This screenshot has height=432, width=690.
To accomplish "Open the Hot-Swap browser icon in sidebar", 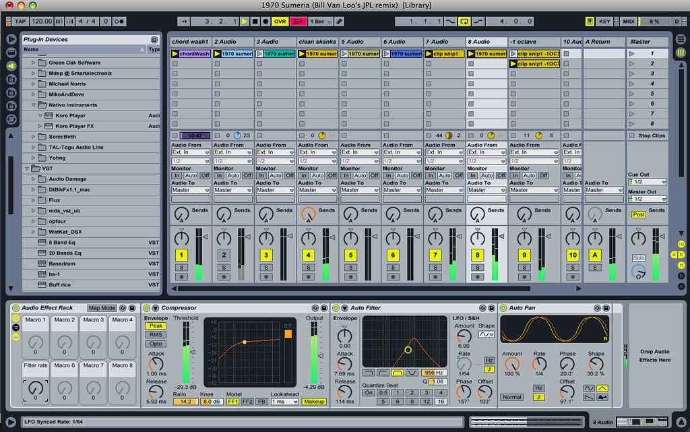I will (11, 119).
